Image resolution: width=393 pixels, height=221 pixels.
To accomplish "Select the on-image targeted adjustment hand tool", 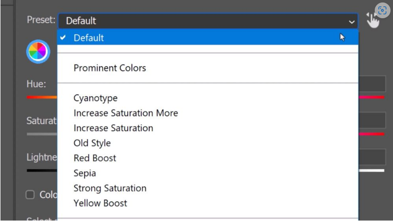I will pyautogui.click(x=372, y=21).
